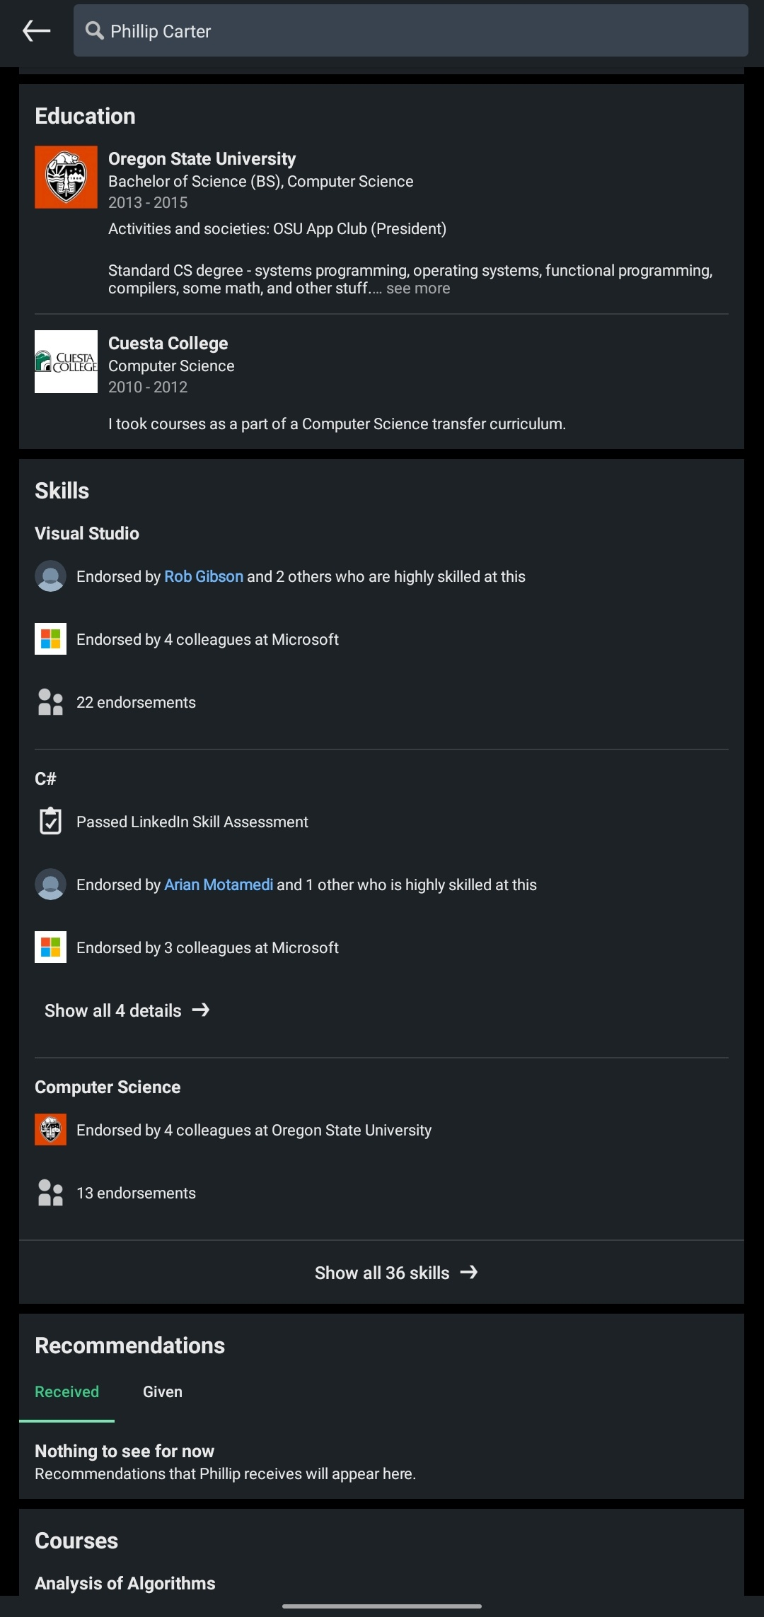Open the Computer Science skill heading
This screenshot has width=764, height=1617.
pyautogui.click(x=108, y=1087)
